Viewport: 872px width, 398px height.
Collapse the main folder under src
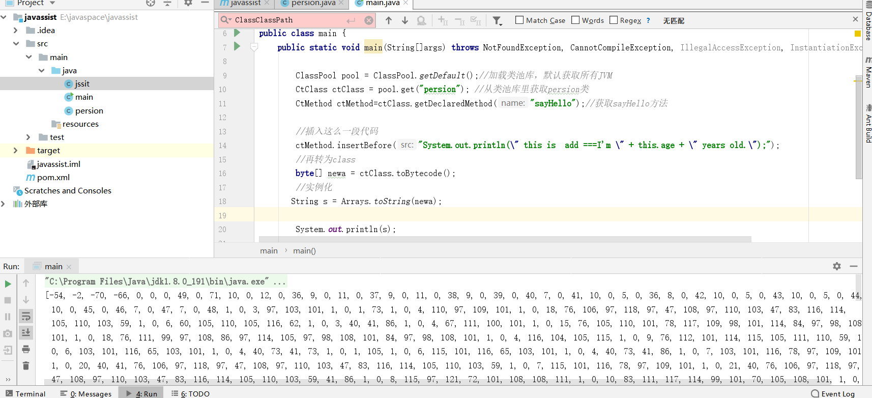click(x=28, y=57)
